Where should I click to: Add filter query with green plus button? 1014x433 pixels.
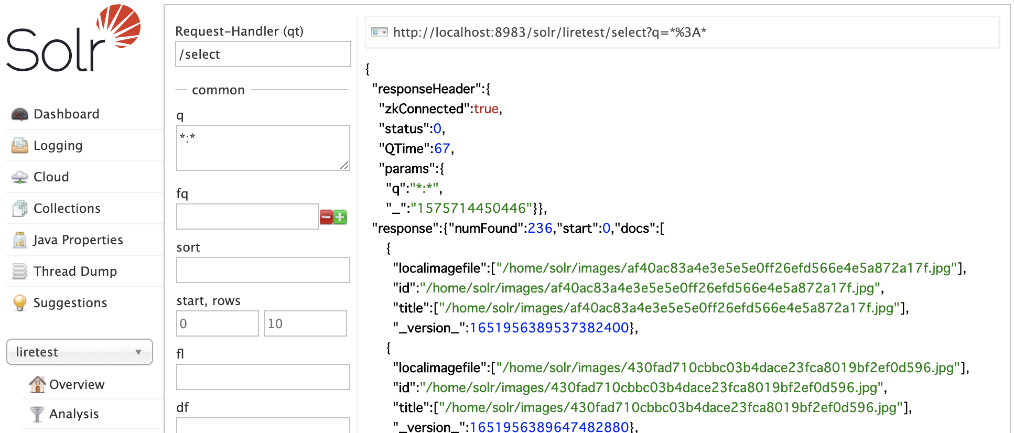(x=340, y=217)
